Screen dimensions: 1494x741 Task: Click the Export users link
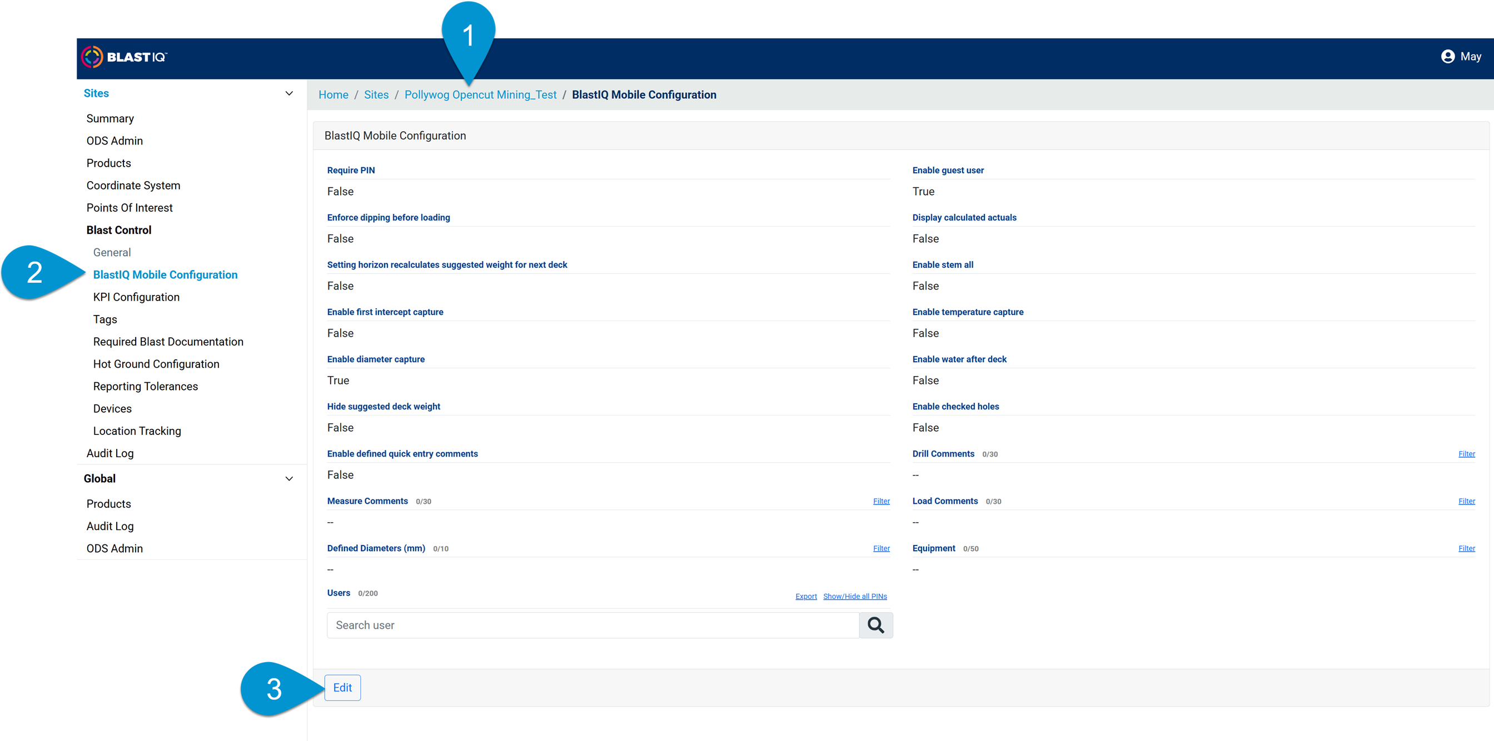click(x=806, y=596)
